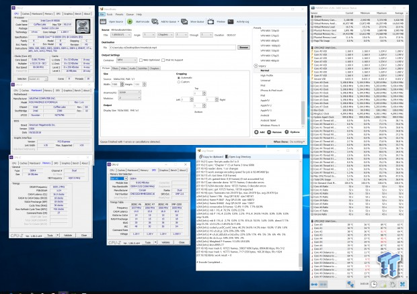Switch to the Audio tab in HandBrake
This screenshot has height=294, width=417.
click(132, 68)
